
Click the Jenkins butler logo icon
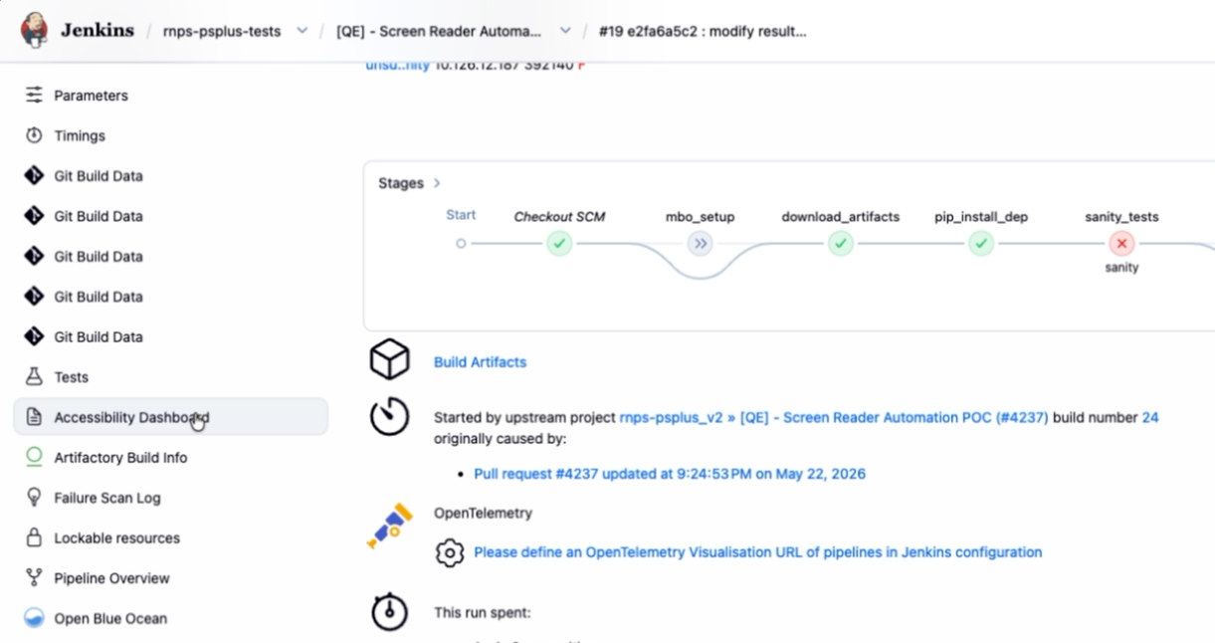tap(35, 30)
